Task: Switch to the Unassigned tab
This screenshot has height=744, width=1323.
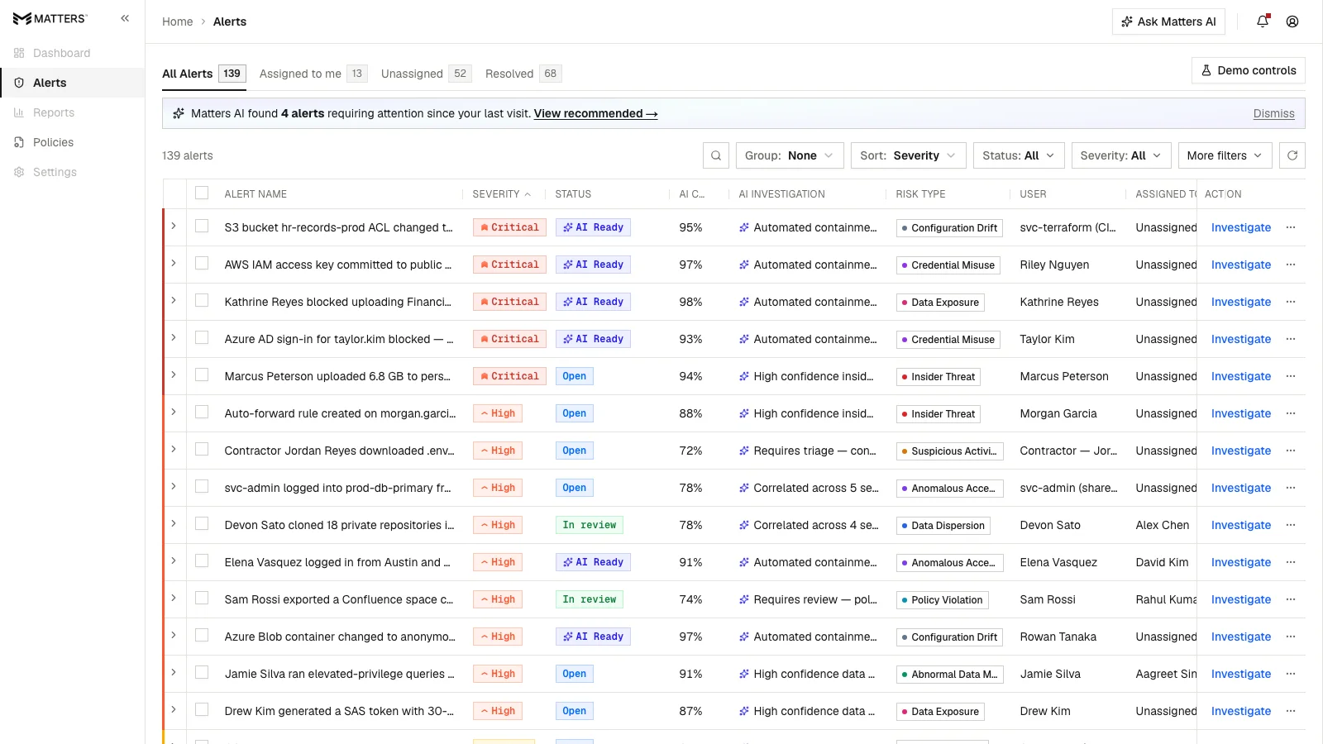Action: click(426, 74)
